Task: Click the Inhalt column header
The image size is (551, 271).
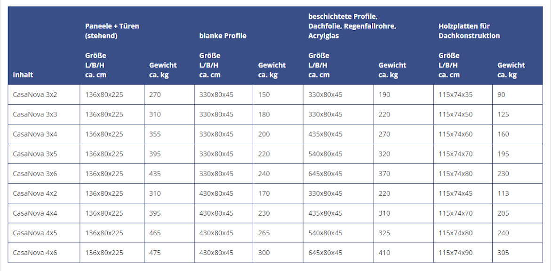Action: pos(23,75)
